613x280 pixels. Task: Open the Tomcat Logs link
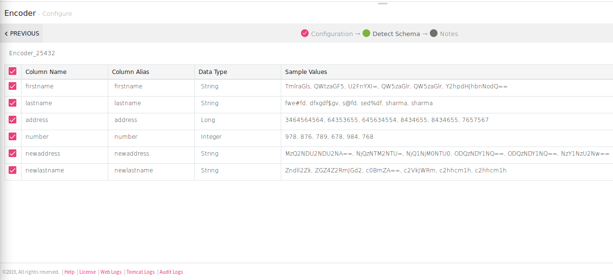coord(140,272)
